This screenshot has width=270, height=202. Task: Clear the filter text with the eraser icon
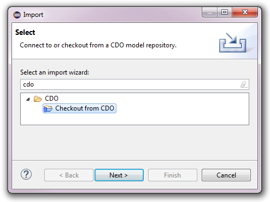[244, 84]
